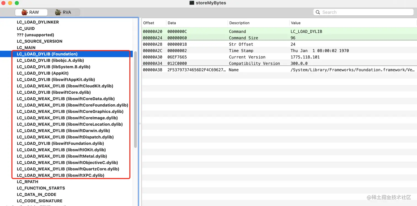
Task: Click the Command Size description cell
Action: coord(244,38)
